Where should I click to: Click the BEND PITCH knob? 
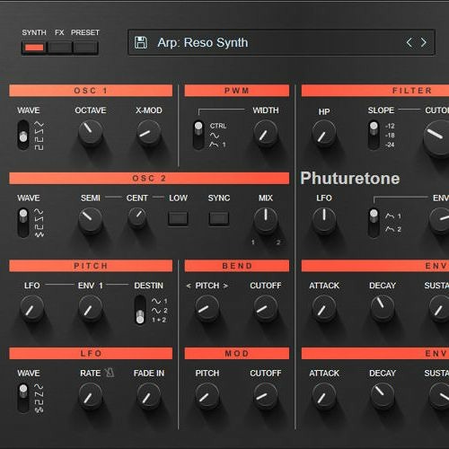[207, 308]
